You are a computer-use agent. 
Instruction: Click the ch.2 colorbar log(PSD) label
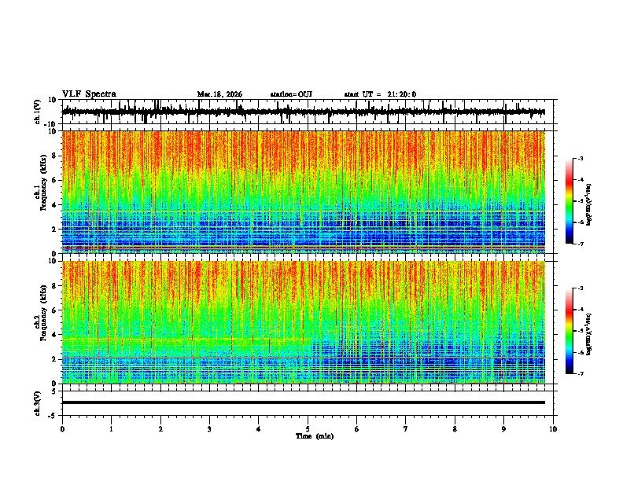[588, 334]
